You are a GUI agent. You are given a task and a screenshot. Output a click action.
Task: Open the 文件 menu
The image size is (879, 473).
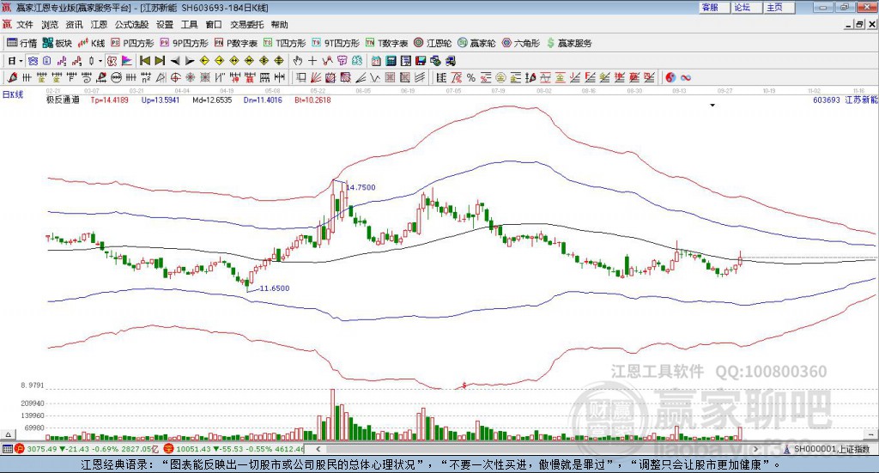point(25,25)
